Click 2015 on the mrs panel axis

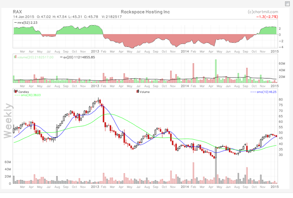[x=275, y=51]
